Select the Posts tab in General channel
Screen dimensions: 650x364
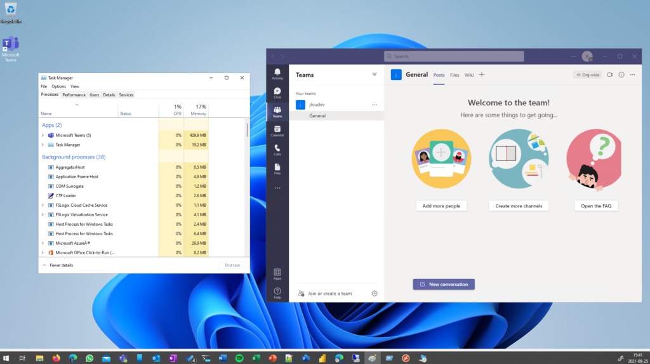tap(439, 75)
